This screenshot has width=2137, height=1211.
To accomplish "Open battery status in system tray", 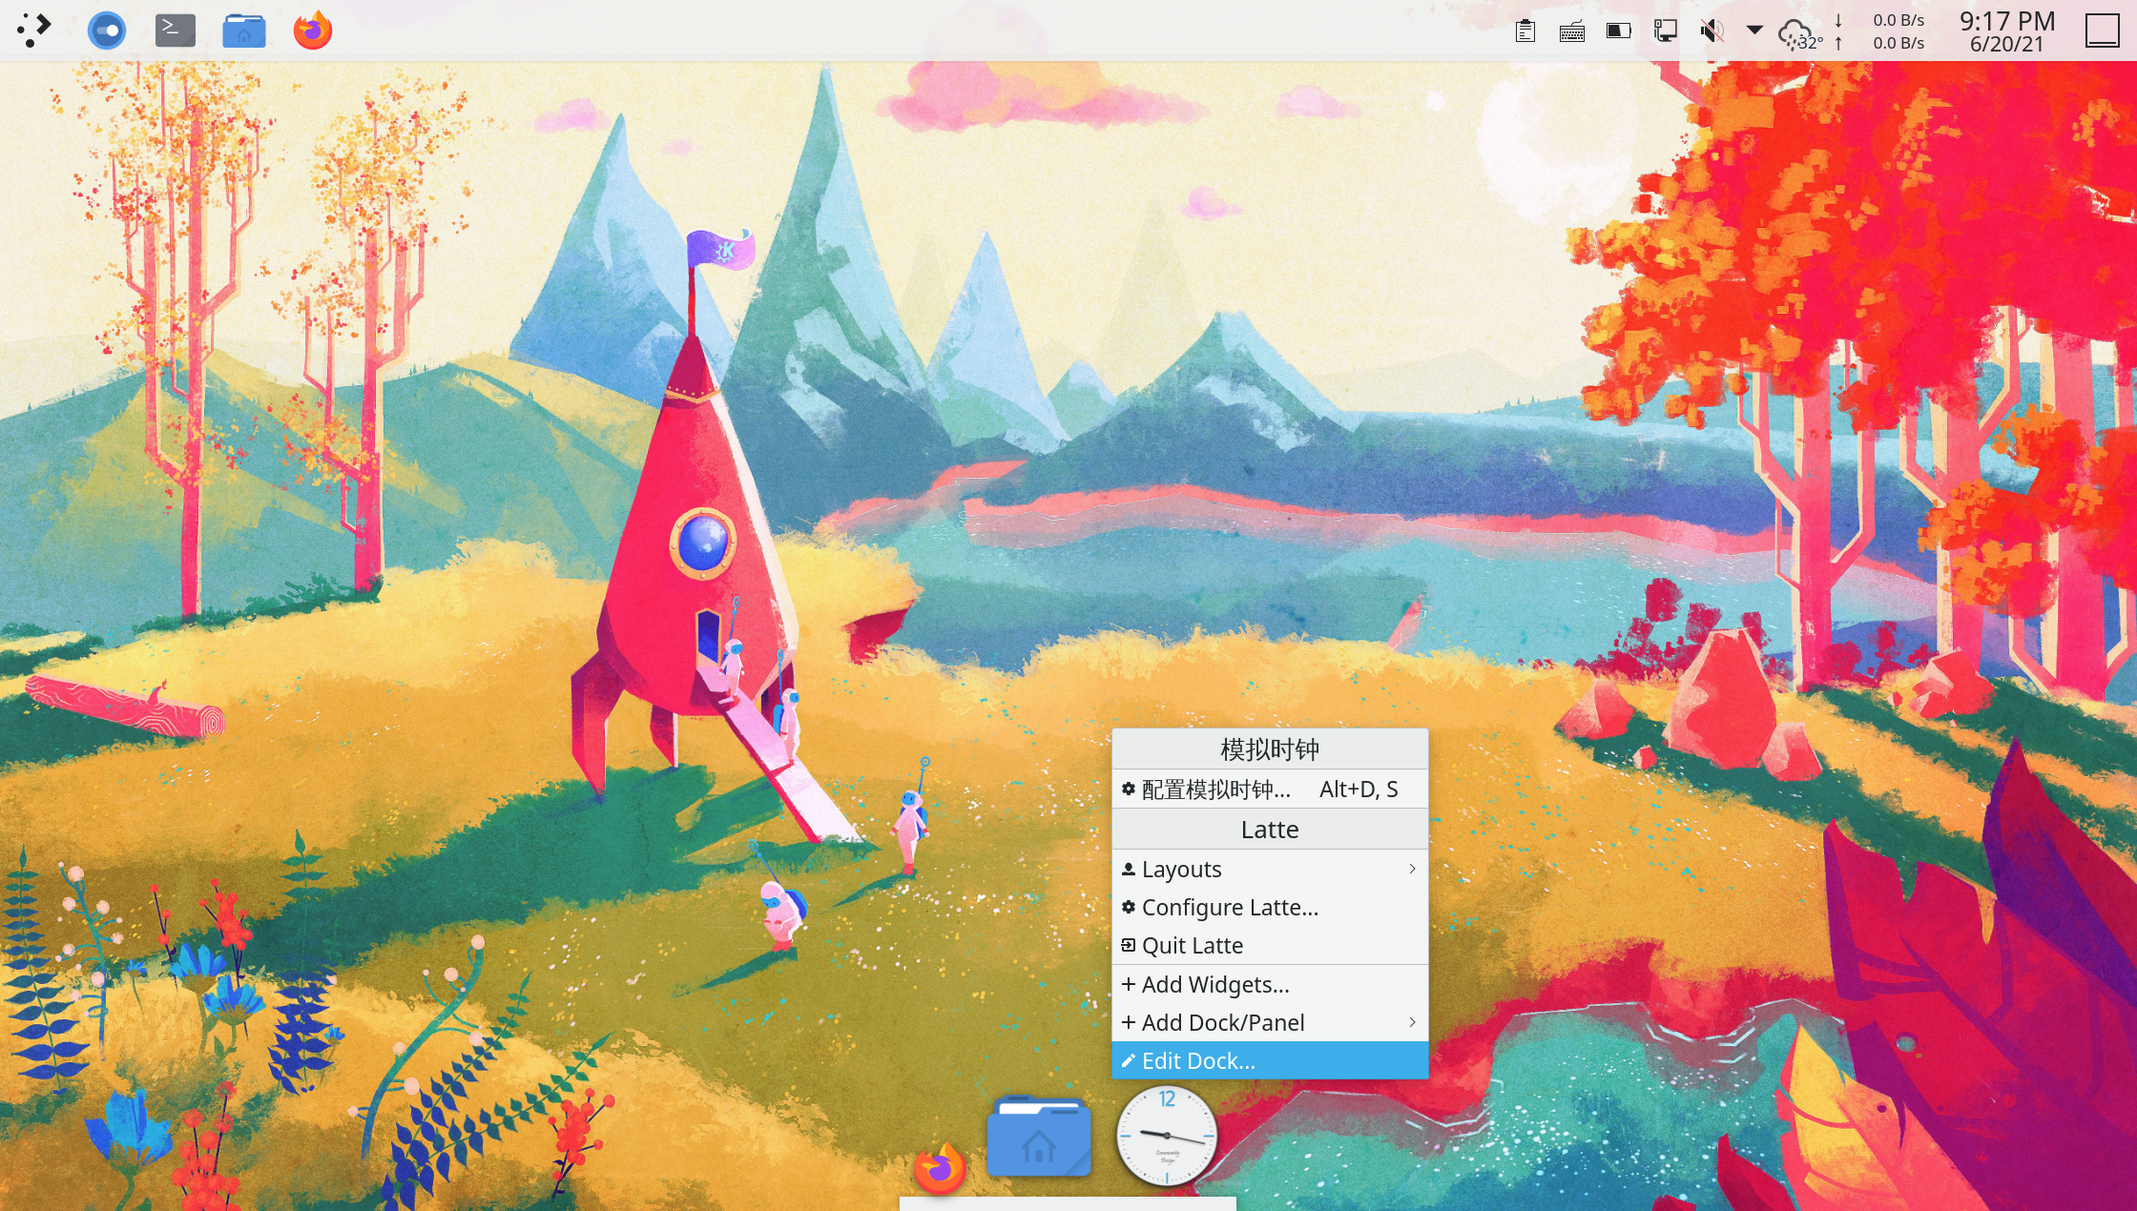I will coord(1619,31).
